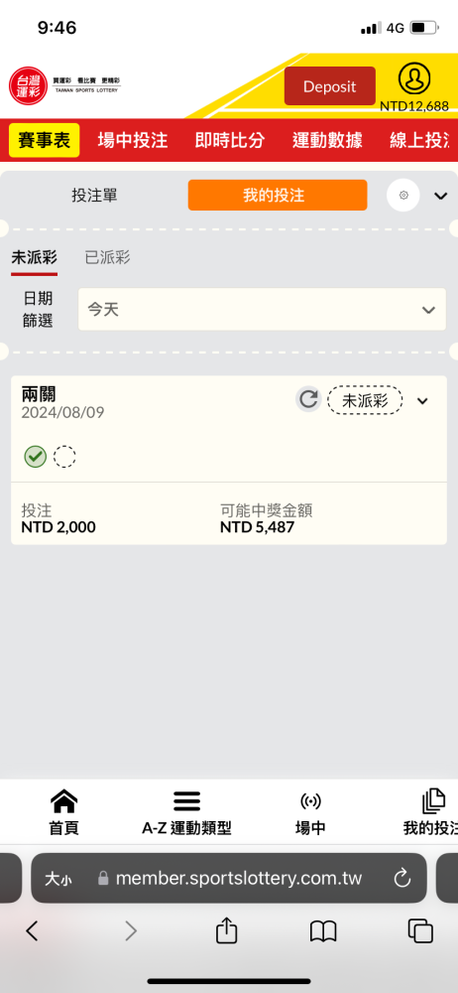Select the green checked leg indicator
This screenshot has width=458, height=993.
point(36,456)
